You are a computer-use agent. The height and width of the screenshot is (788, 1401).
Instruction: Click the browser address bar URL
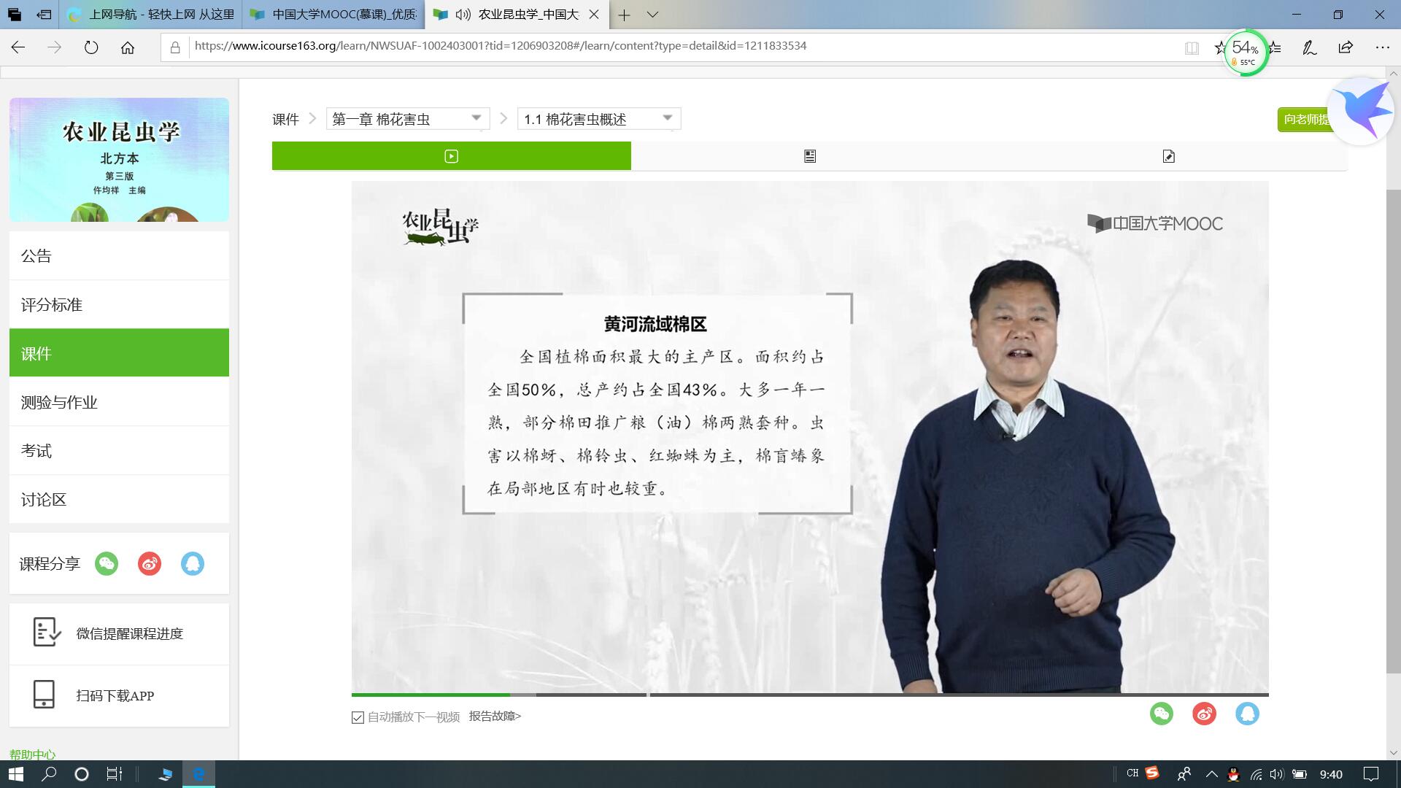pos(501,46)
